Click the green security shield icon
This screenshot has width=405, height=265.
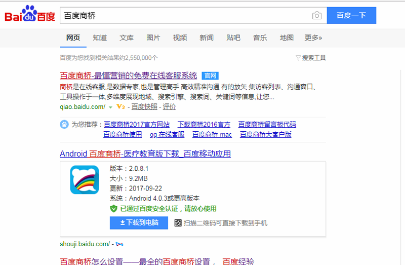[114, 208]
